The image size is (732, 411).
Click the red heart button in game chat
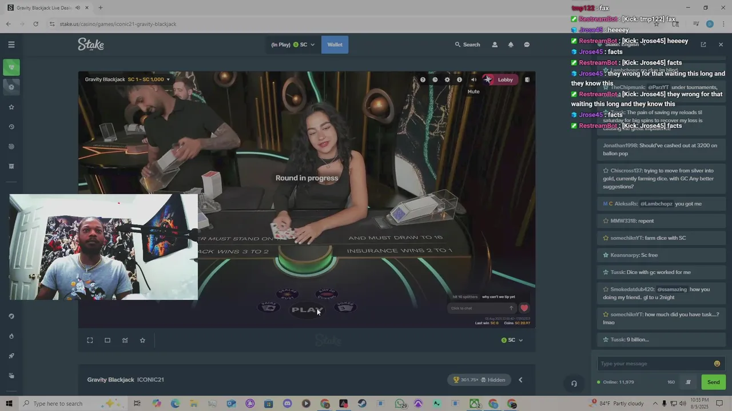pos(524,308)
